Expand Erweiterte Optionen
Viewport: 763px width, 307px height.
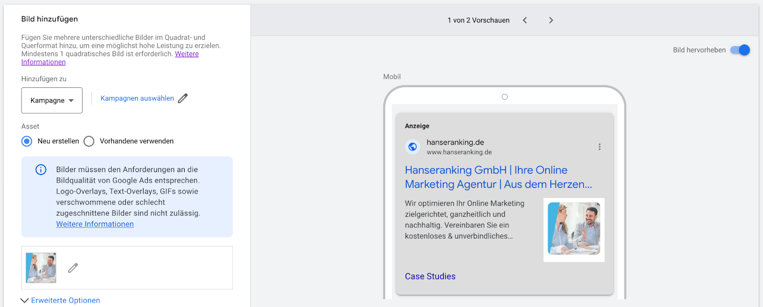point(61,300)
